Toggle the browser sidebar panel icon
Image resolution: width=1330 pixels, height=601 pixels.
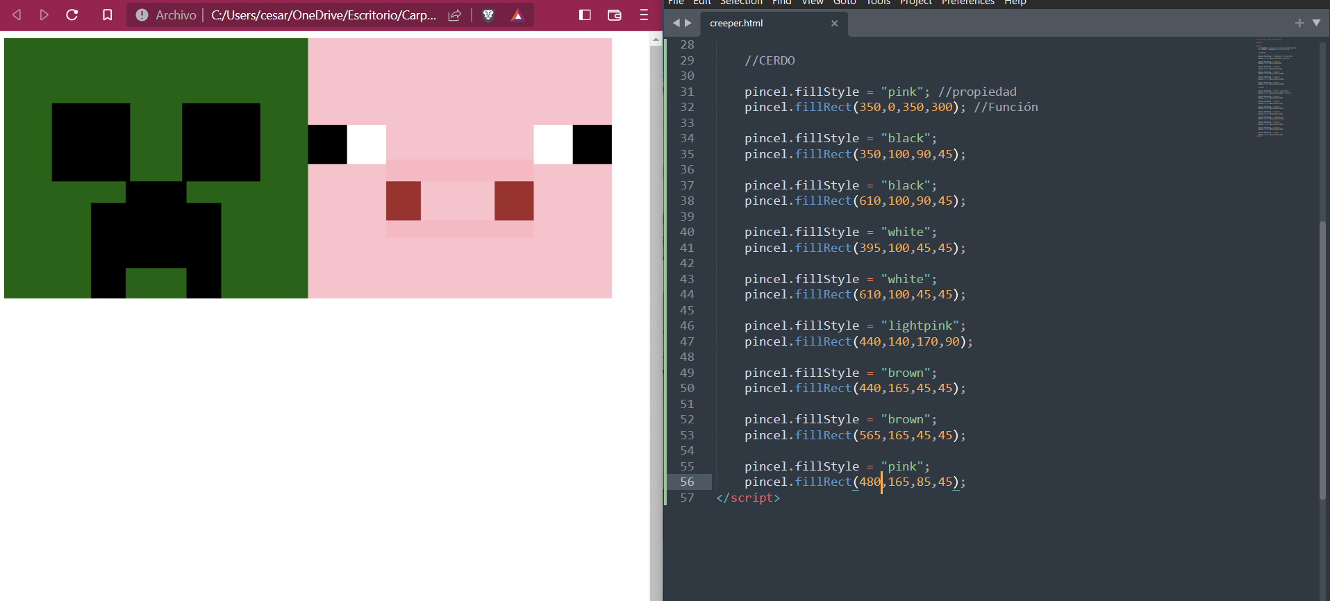tap(585, 15)
